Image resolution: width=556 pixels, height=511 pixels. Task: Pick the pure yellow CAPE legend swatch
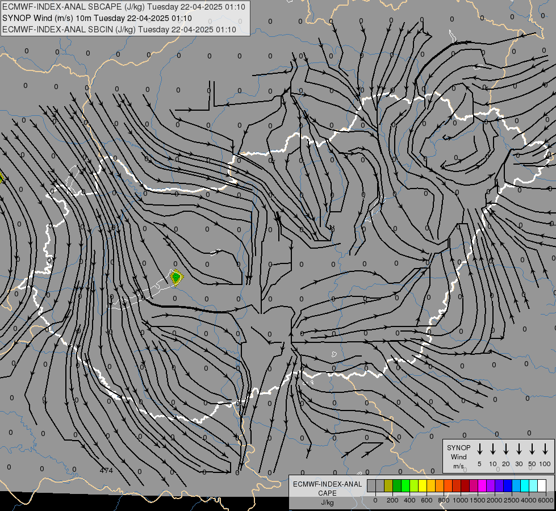pyautogui.click(x=423, y=485)
